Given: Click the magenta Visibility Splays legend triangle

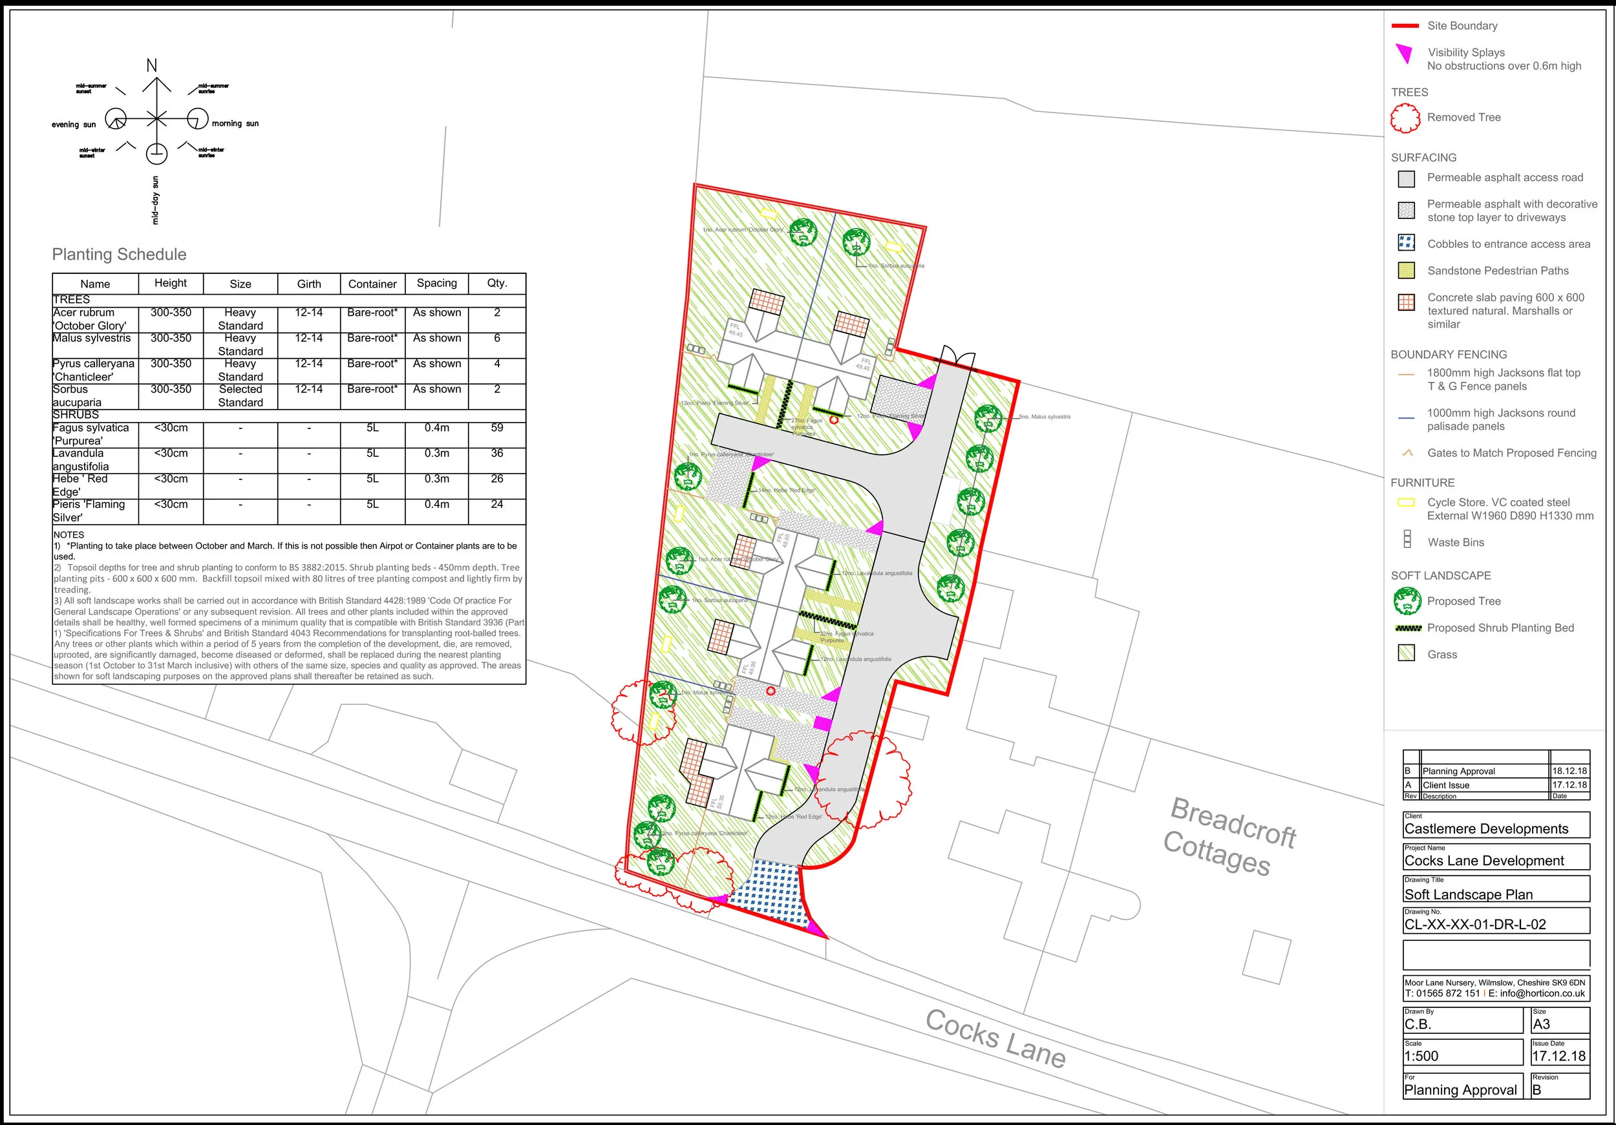Looking at the screenshot, I should (x=1404, y=54).
